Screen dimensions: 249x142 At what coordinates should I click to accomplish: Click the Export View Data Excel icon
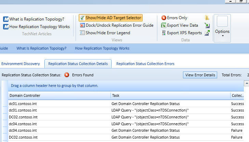tap(164, 25)
